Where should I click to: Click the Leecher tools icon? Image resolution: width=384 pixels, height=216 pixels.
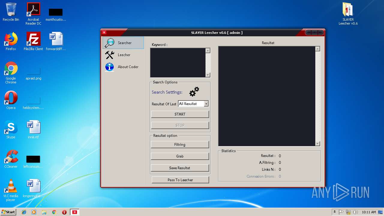click(109, 55)
